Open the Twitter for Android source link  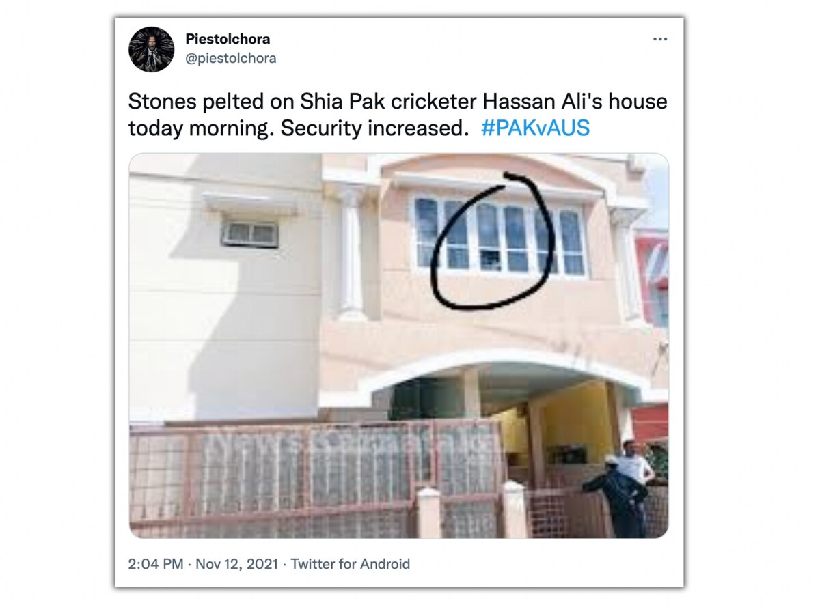point(350,564)
